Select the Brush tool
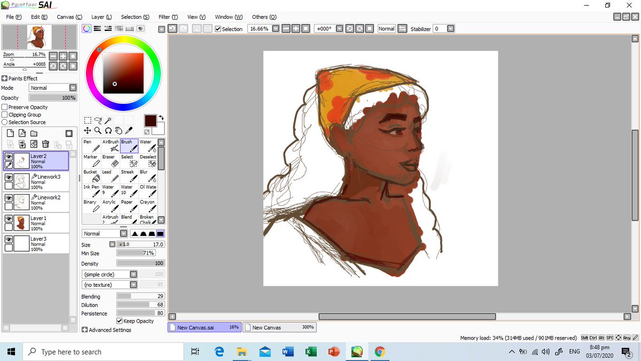Image resolution: width=641 pixels, height=361 pixels. tap(129, 146)
